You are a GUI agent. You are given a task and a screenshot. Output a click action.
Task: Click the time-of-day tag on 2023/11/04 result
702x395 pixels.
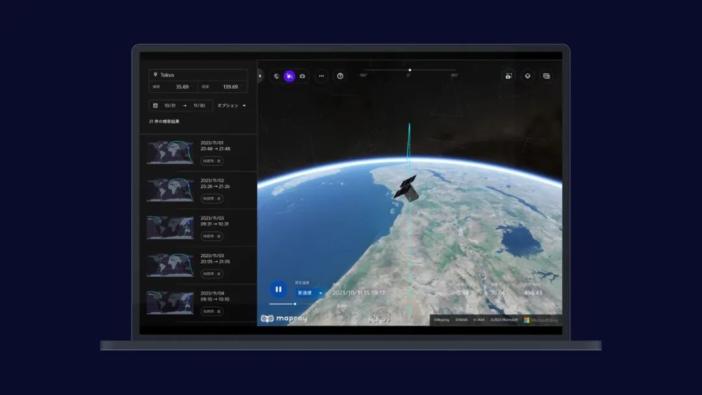pos(212,312)
